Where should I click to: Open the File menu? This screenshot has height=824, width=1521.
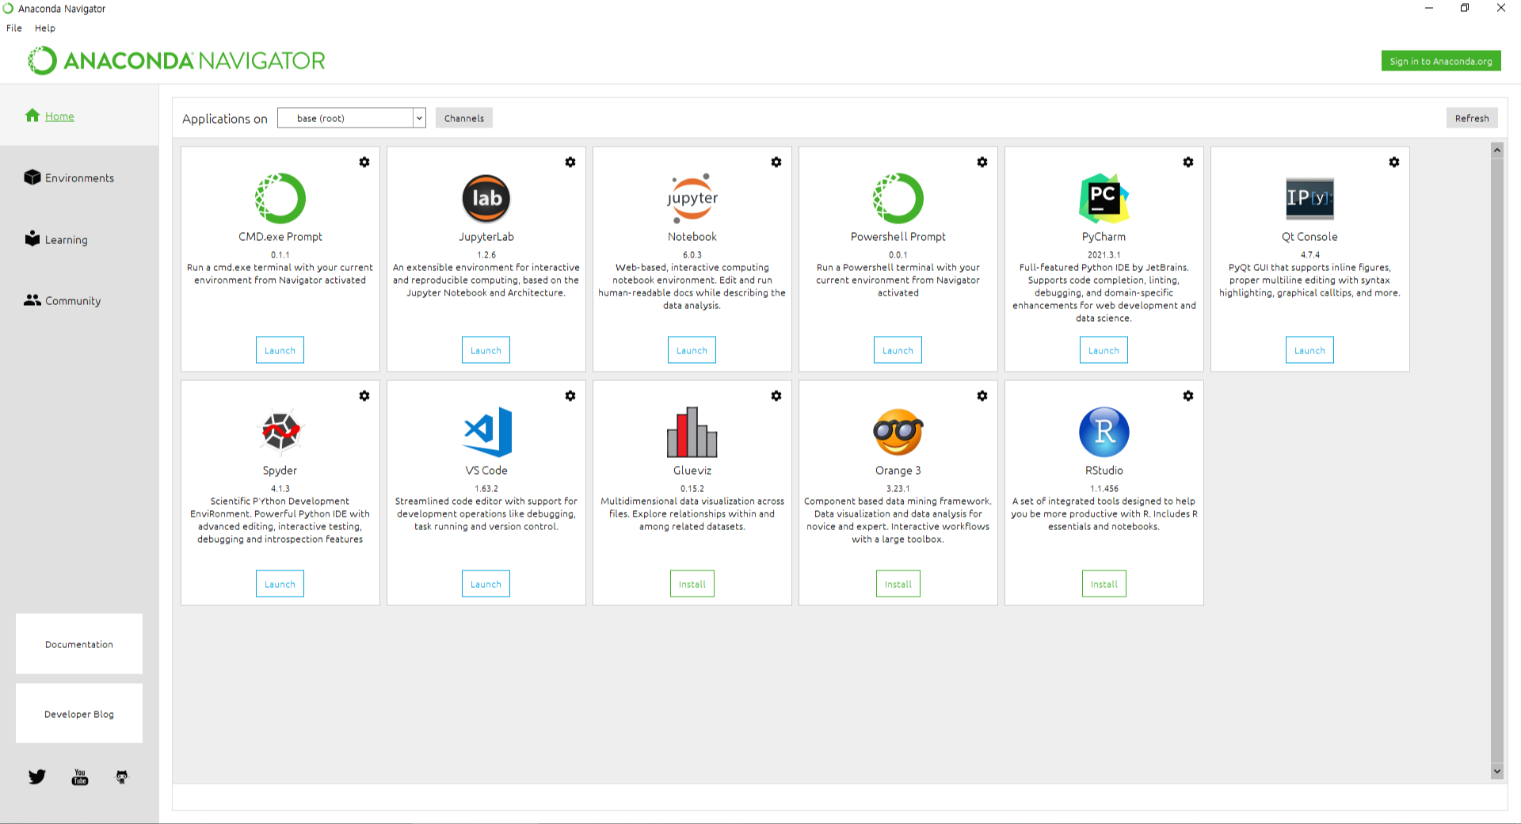[14, 28]
